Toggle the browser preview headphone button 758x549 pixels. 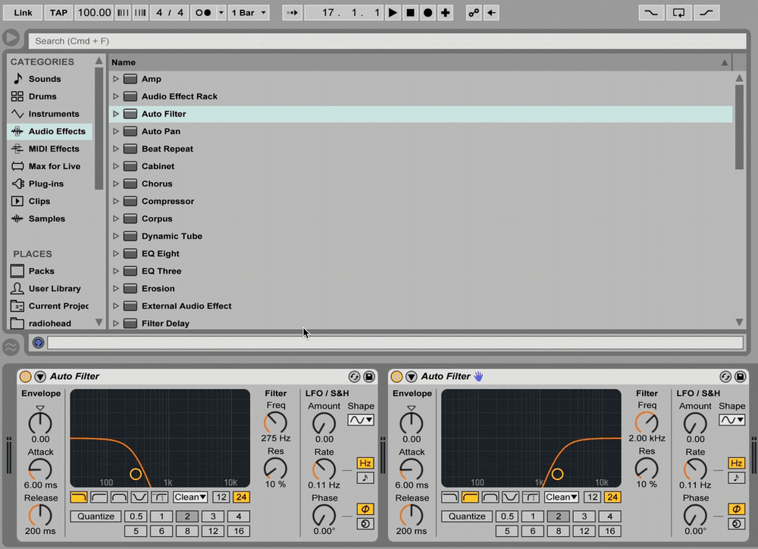pos(38,343)
